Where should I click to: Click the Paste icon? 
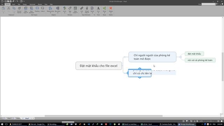[x=3, y=8]
